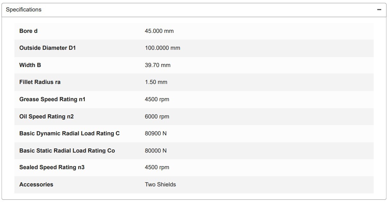Click the 45.000 mm bore value

[159, 31]
